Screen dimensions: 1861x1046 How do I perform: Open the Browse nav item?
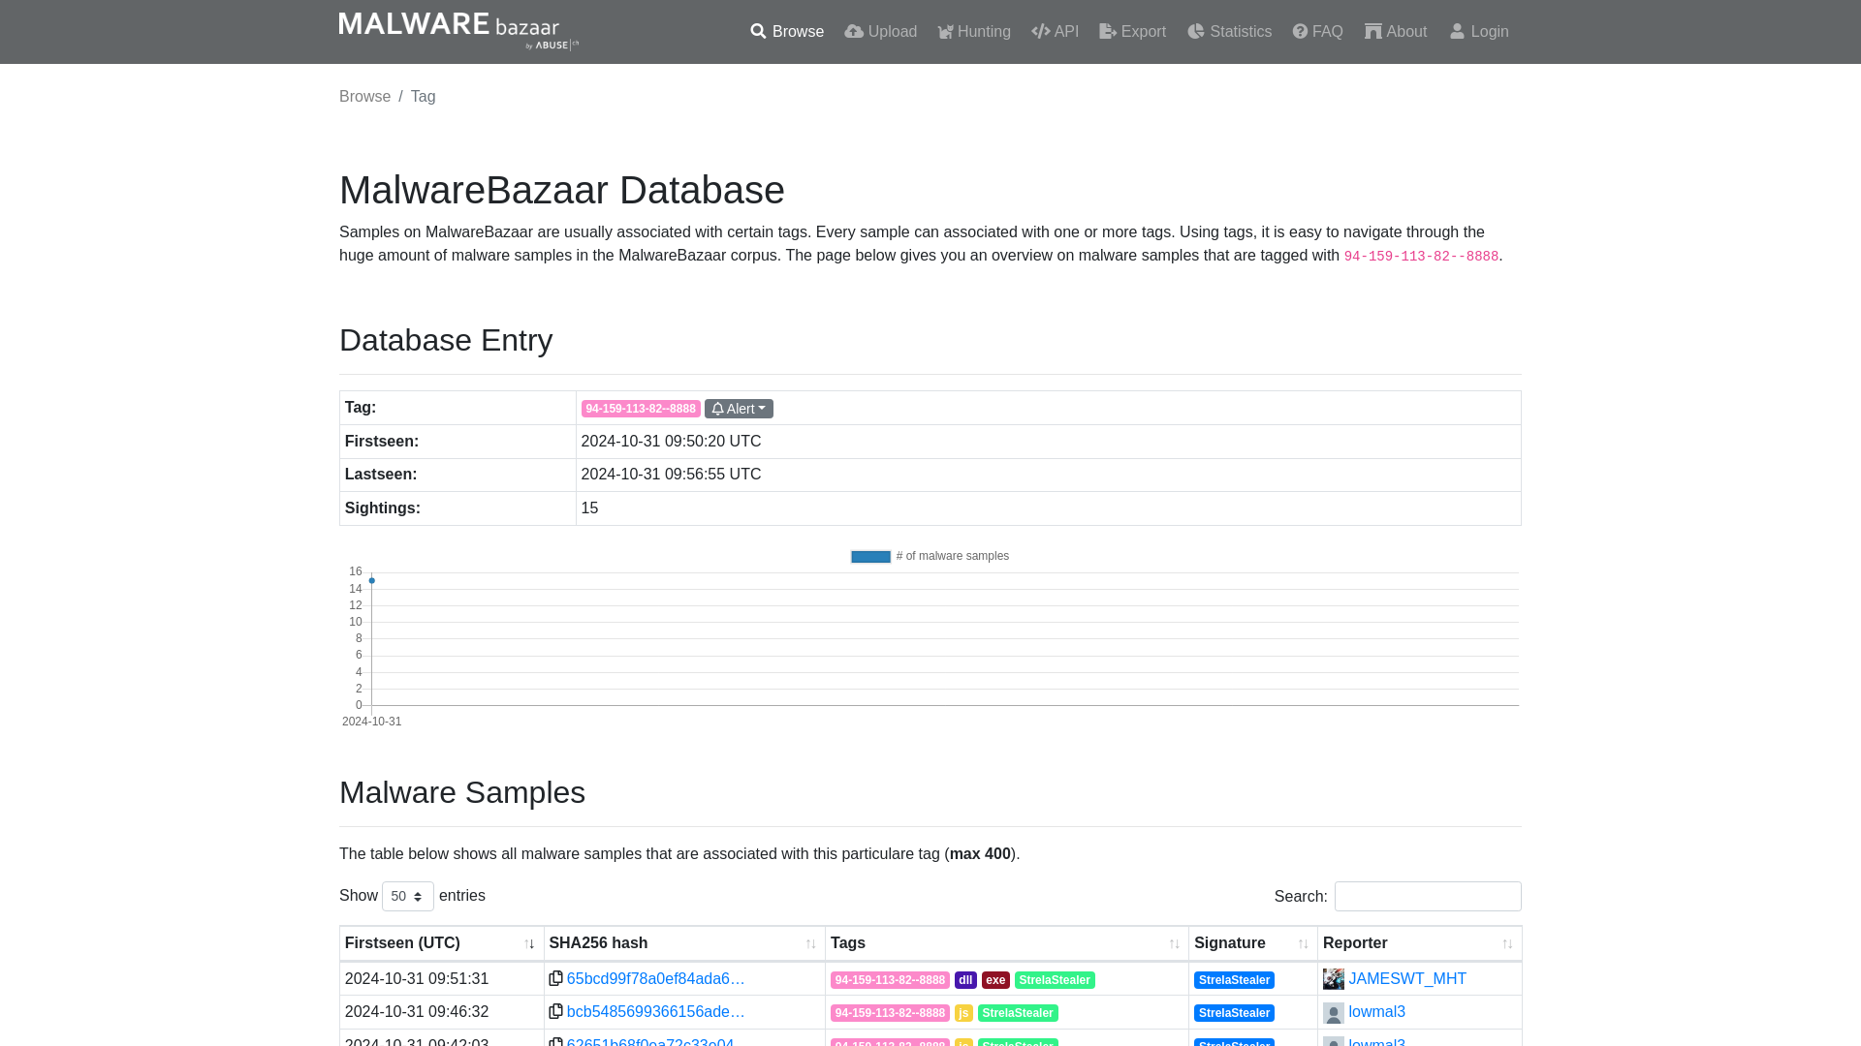(786, 32)
